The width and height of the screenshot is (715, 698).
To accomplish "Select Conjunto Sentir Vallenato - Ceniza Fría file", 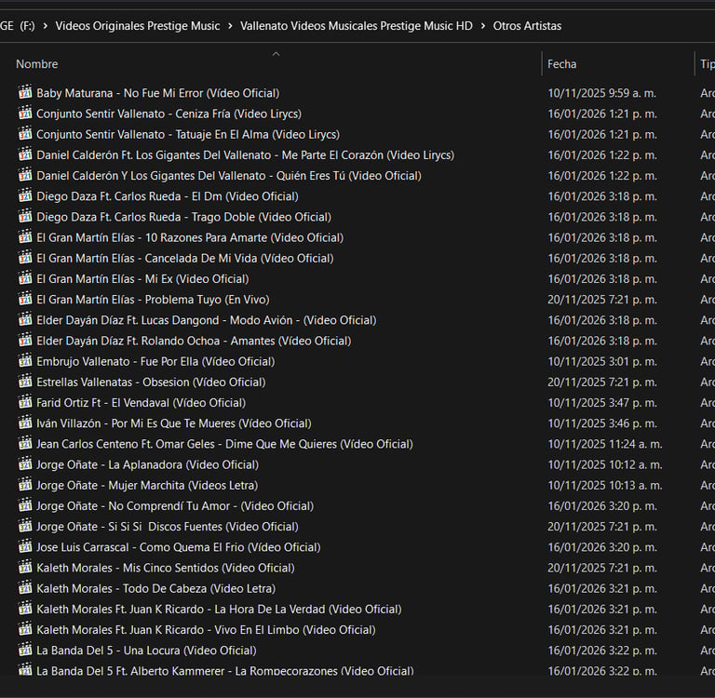I will [x=169, y=114].
